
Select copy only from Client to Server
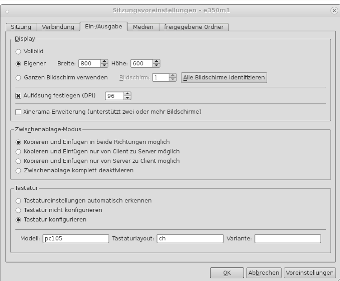[x=19, y=151]
